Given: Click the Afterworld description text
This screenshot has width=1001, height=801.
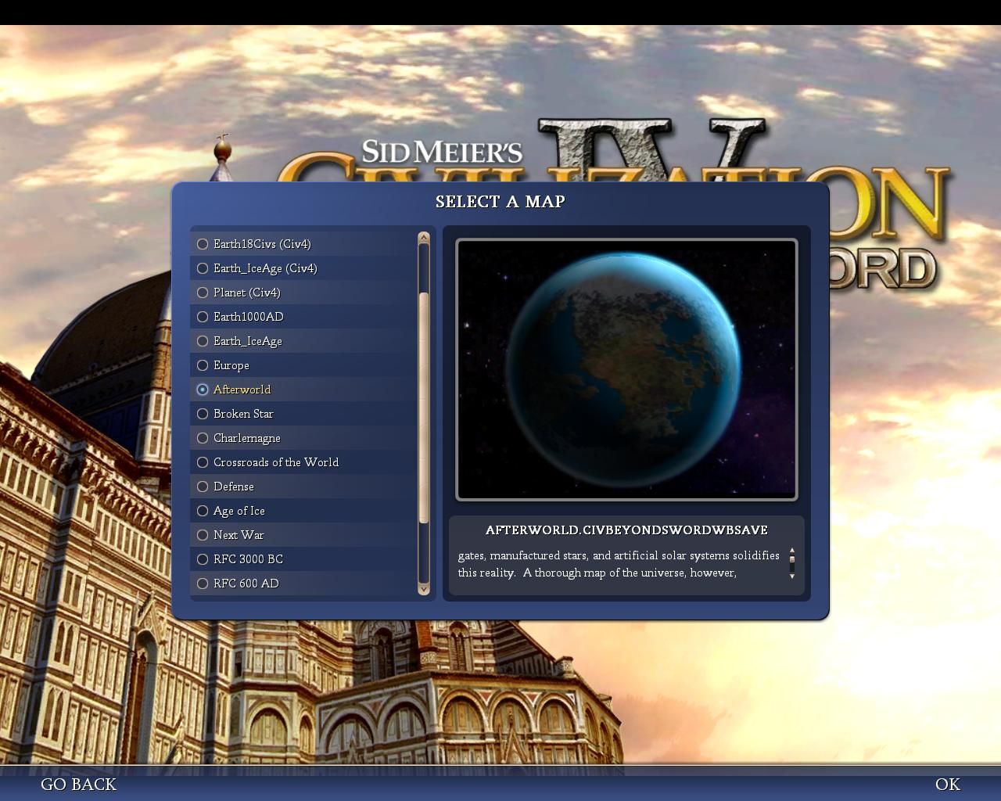Looking at the screenshot, I should point(619,564).
